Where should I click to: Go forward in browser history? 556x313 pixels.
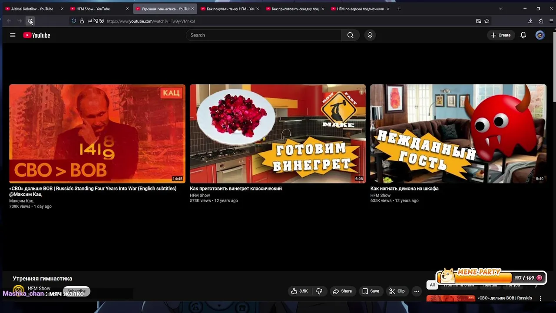pyautogui.click(x=20, y=21)
